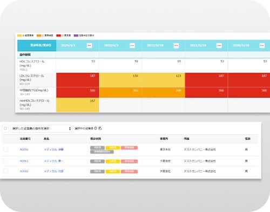The image size is (270, 212).
Task: Open employee number link A0061
Action: (24, 161)
